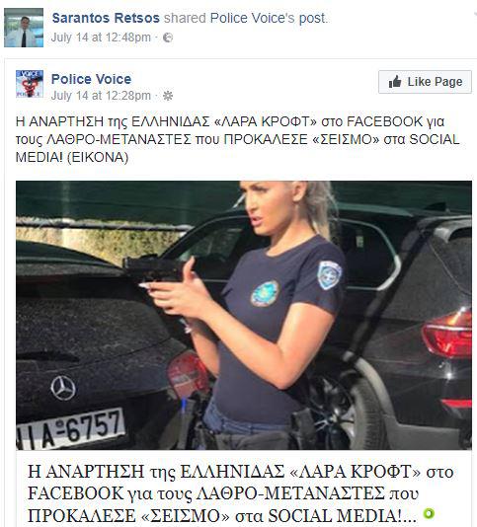477x527 pixels.
Task: Open the bold Police Voice page name
Action: point(91,79)
